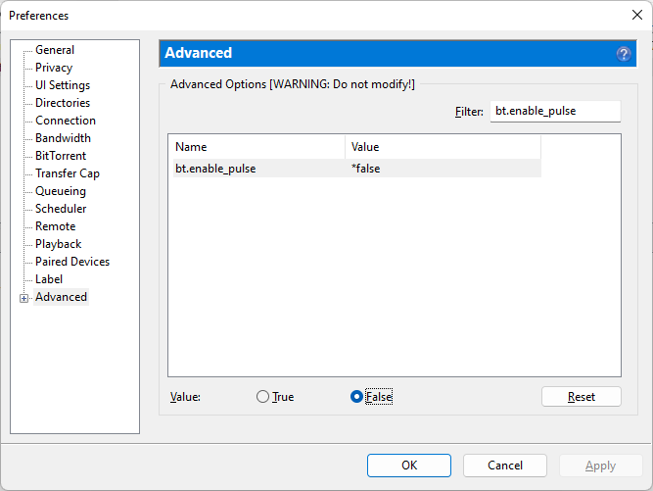Open the Privacy preferences section
Image resolution: width=653 pixels, height=491 pixels.
[x=54, y=68]
